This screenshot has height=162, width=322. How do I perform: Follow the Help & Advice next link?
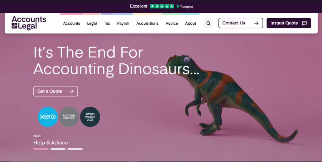[51, 143]
